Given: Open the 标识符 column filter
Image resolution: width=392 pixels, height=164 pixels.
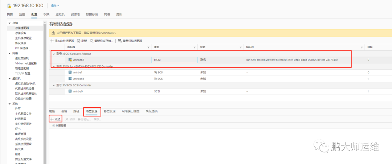Looking at the screenshot, I should 362,47.
